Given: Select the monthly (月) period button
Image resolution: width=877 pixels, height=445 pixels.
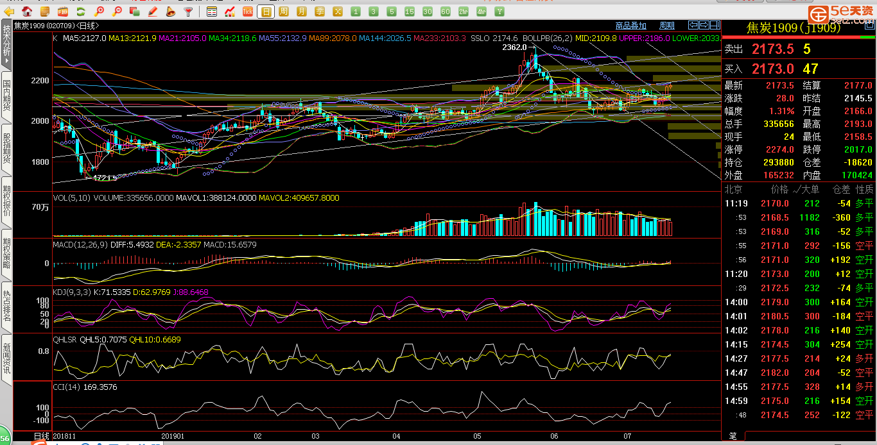Looking at the screenshot, I should [x=302, y=12].
